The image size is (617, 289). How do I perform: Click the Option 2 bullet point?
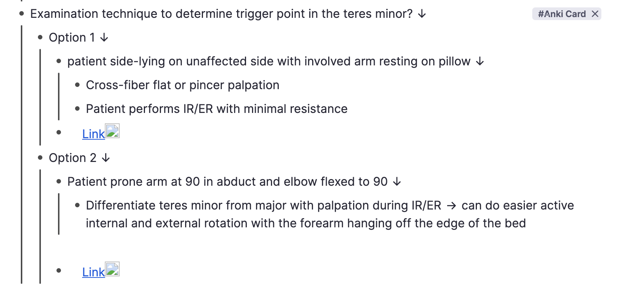click(40, 158)
